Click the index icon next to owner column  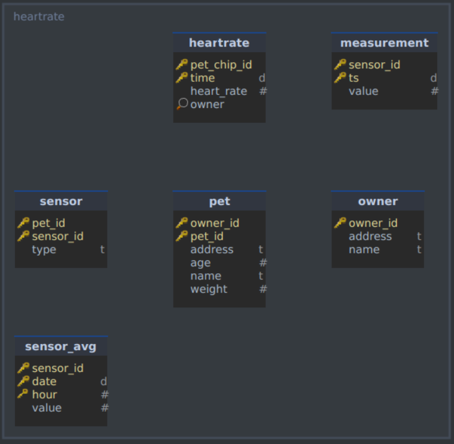(183, 104)
